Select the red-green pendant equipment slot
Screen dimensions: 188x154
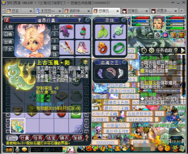[x=83, y=31]
